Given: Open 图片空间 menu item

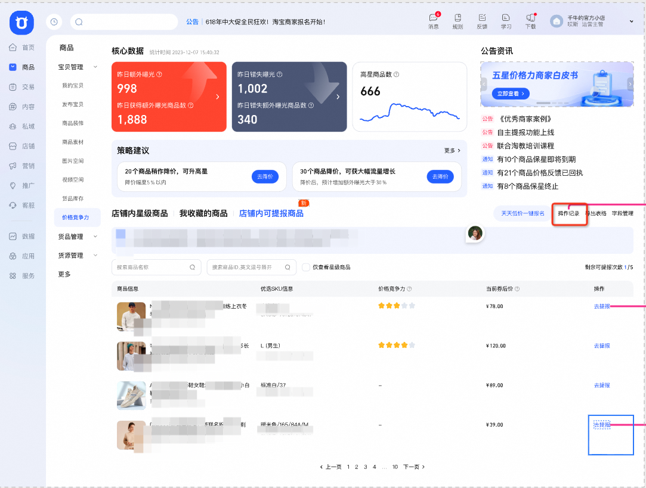Looking at the screenshot, I should point(73,161).
